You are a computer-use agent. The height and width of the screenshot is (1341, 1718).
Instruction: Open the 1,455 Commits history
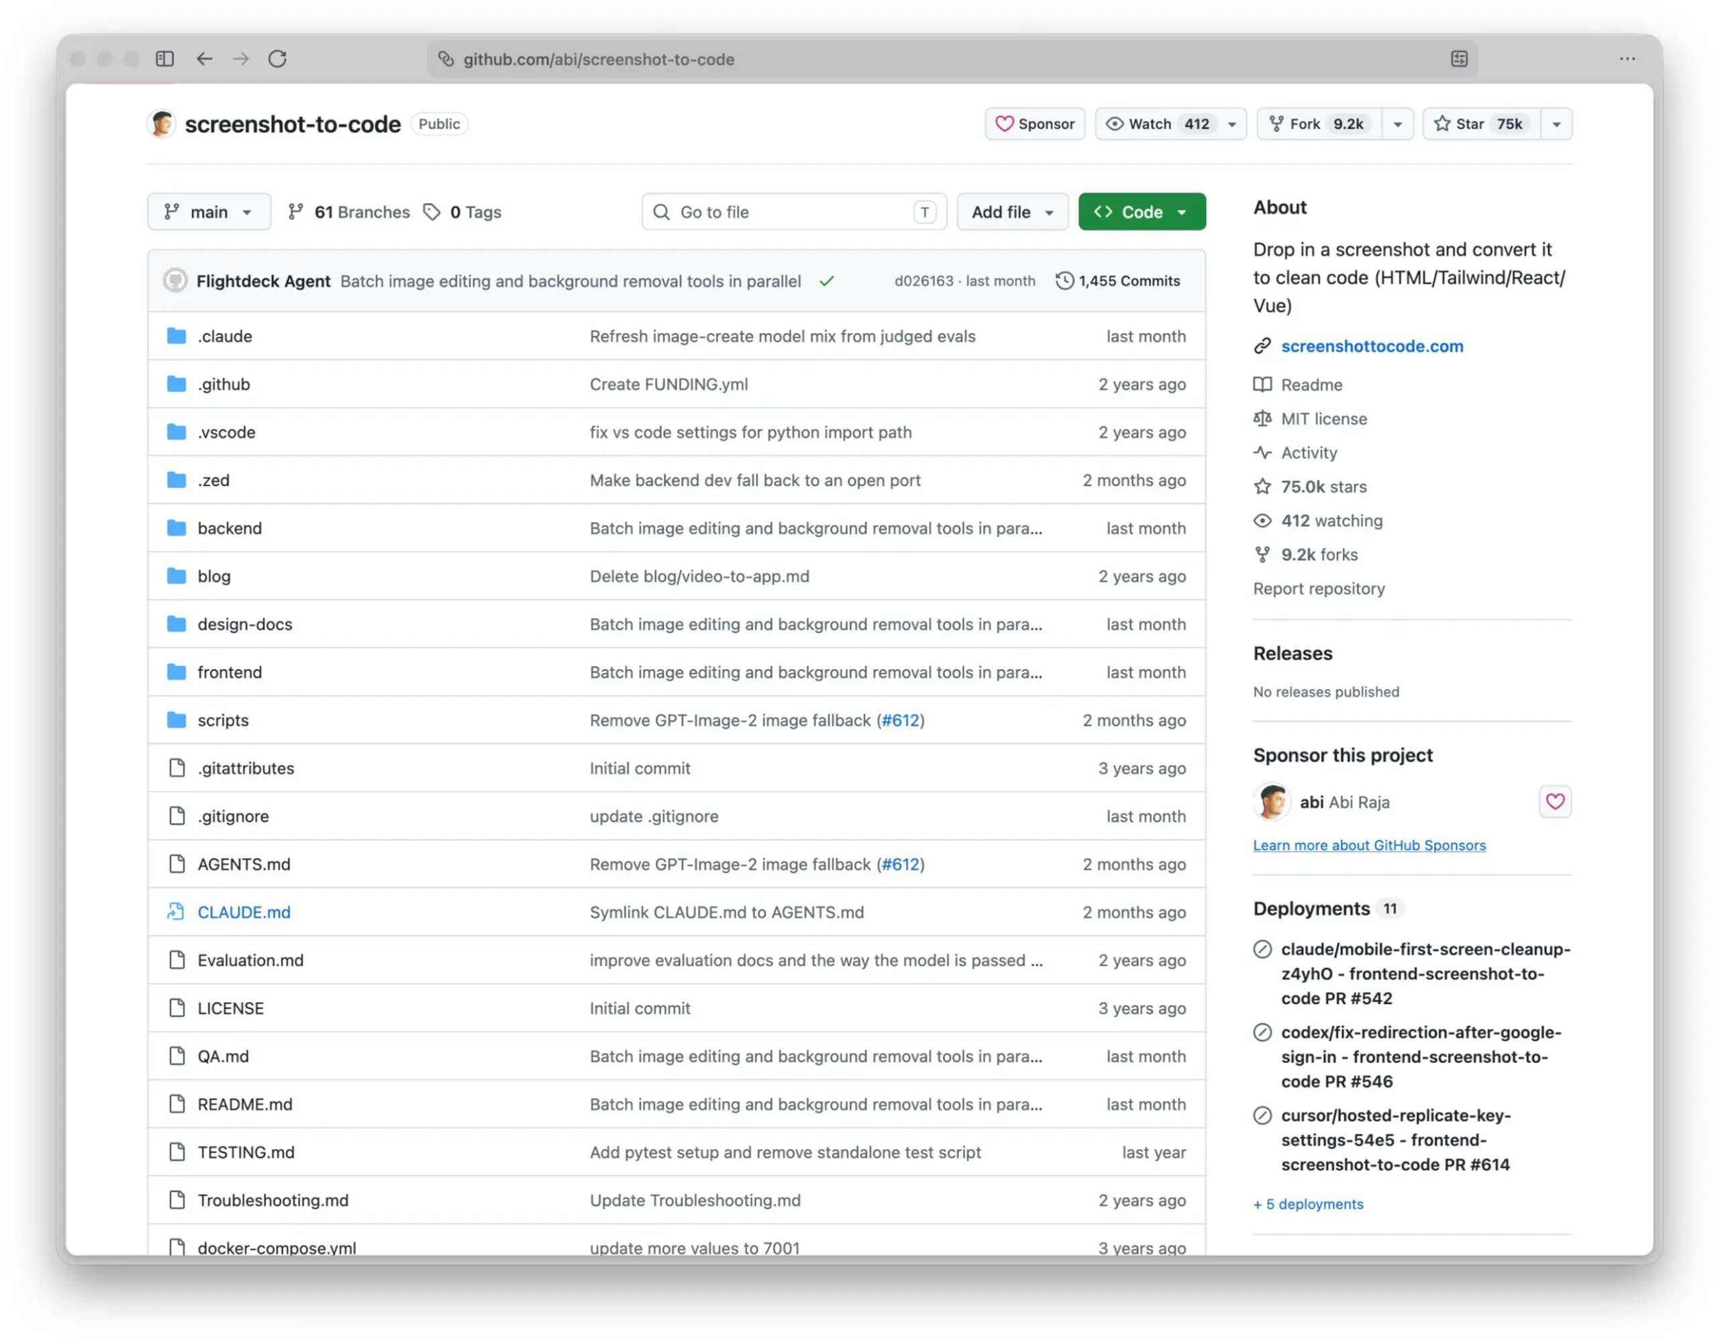(x=1118, y=281)
